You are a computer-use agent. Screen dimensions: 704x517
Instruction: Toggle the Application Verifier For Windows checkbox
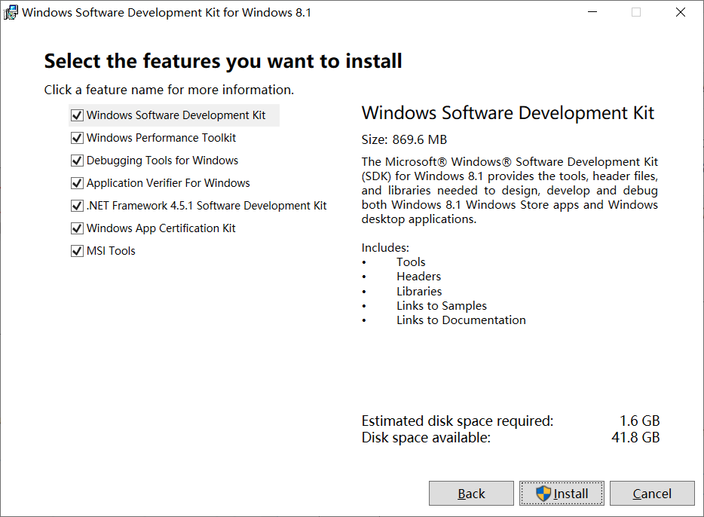point(77,183)
